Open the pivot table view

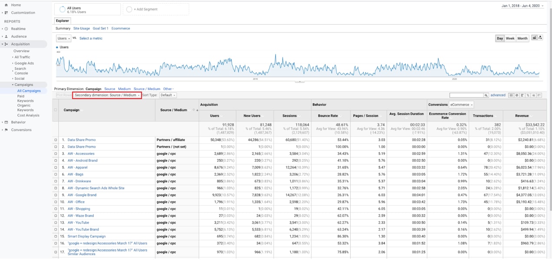(x=539, y=95)
